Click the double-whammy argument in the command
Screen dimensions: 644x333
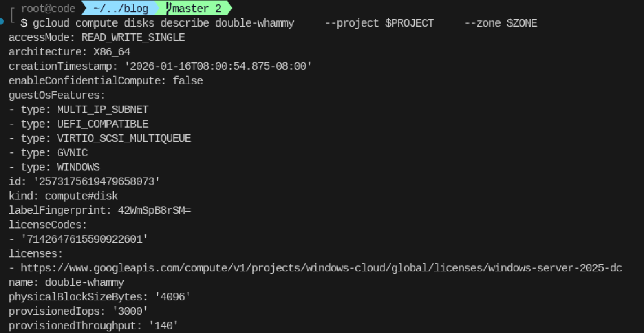point(254,23)
